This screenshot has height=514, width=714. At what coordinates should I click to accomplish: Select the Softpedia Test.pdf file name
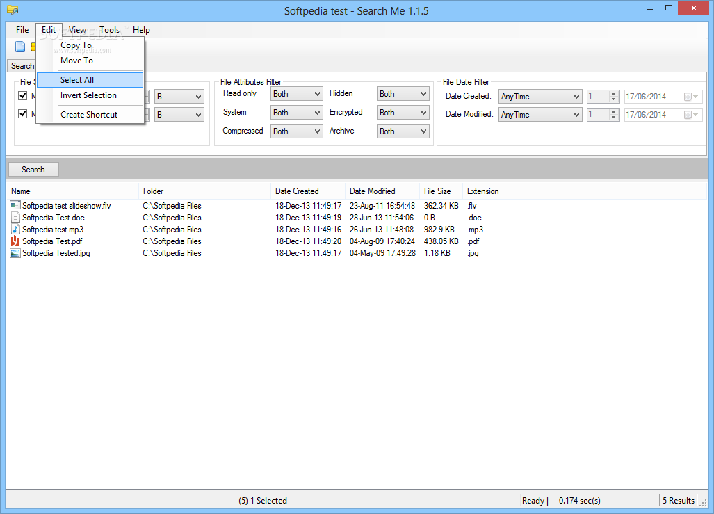(x=52, y=241)
